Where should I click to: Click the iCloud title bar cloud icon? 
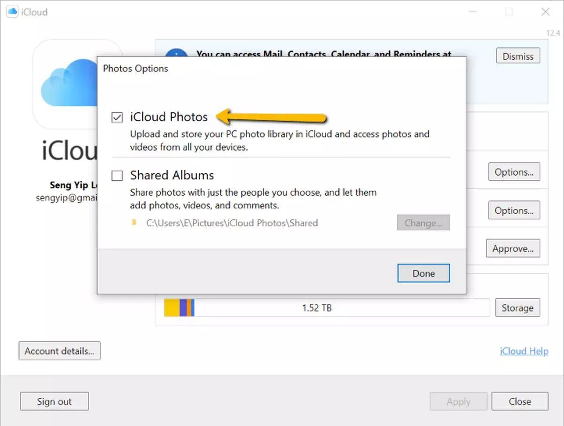[12, 12]
